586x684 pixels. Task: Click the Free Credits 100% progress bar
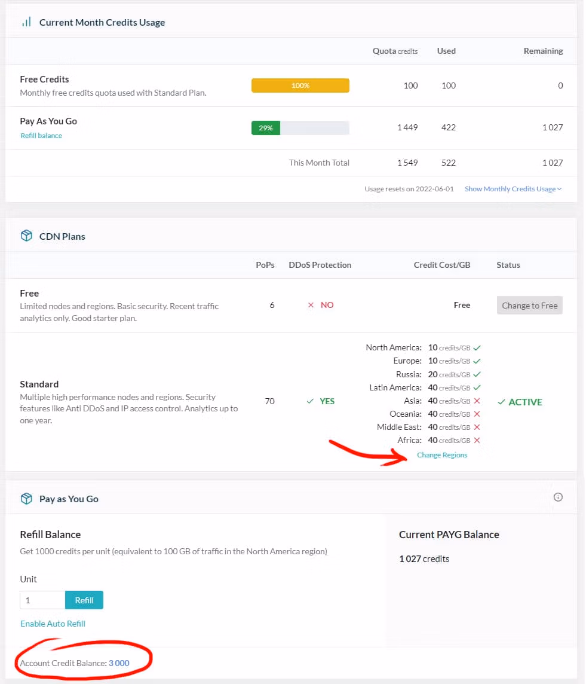click(x=300, y=85)
